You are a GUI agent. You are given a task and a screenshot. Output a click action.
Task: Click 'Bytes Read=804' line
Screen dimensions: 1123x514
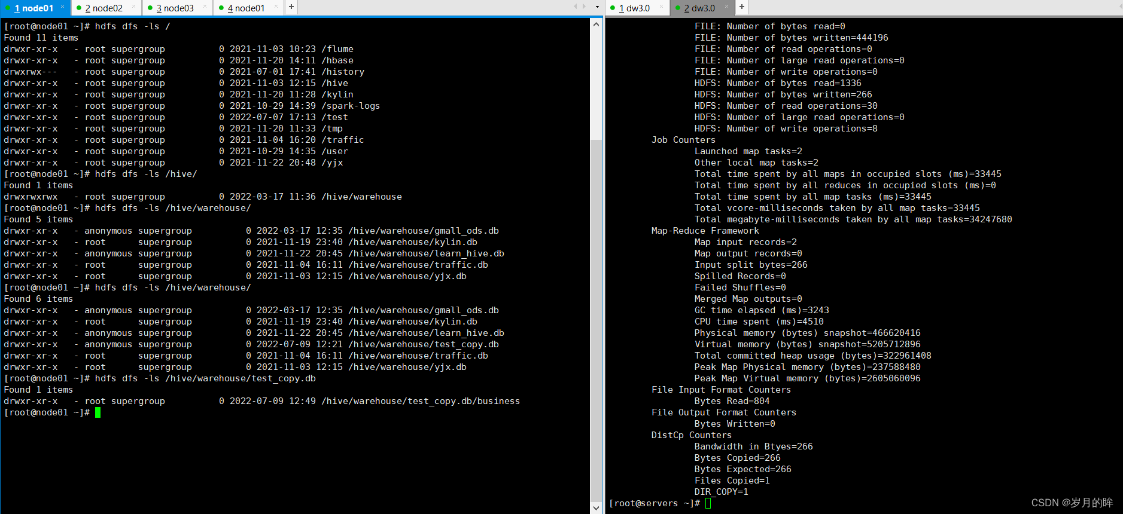[732, 401]
